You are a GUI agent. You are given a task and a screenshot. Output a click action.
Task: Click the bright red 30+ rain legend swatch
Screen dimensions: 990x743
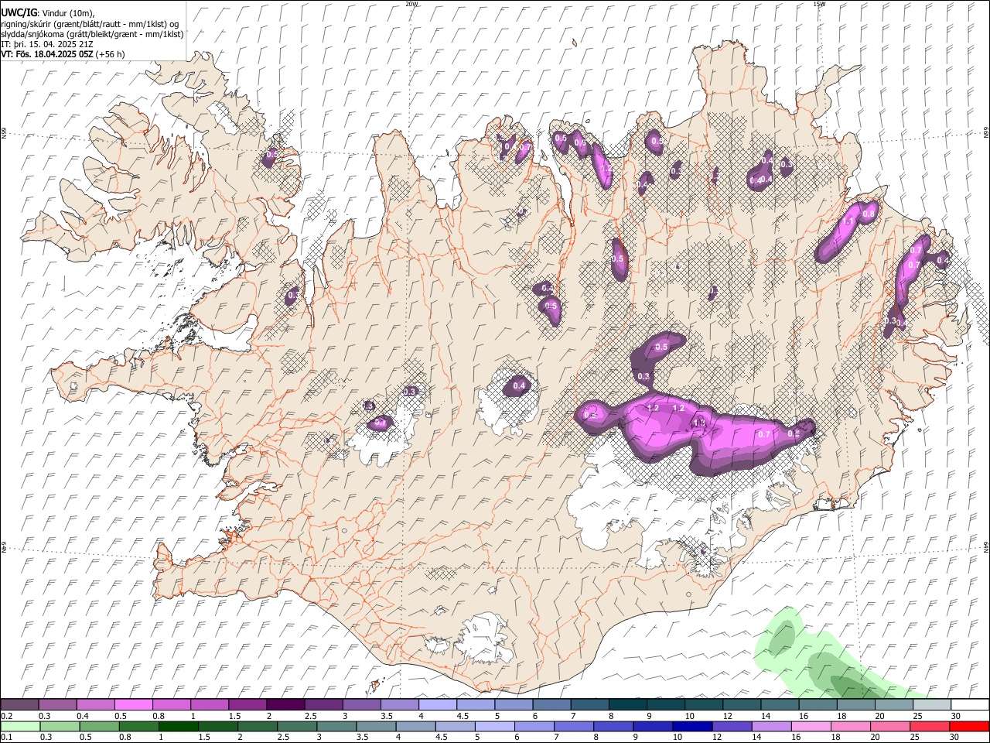coord(969,726)
